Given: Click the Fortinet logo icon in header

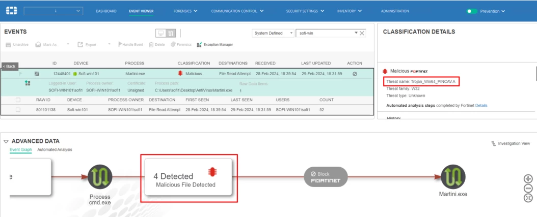Looking at the screenshot, I should [11, 11].
